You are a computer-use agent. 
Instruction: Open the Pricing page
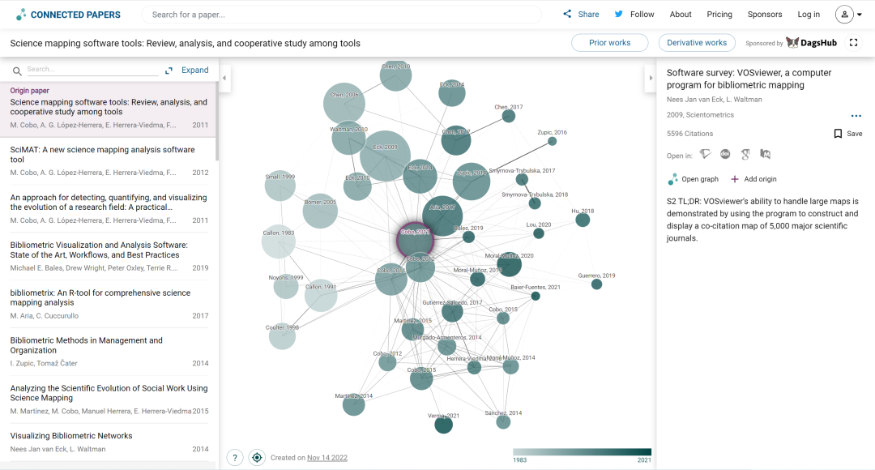(719, 15)
